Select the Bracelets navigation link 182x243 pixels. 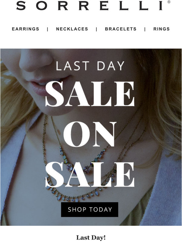click(x=121, y=29)
